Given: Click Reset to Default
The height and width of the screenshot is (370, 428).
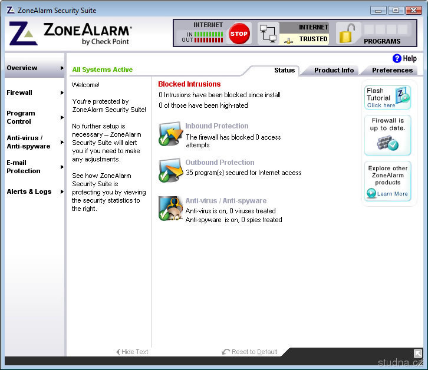Looking at the screenshot, I should 249,352.
